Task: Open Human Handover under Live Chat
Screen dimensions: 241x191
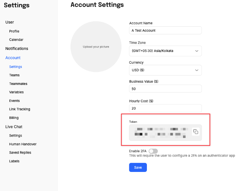Action: 23,144
